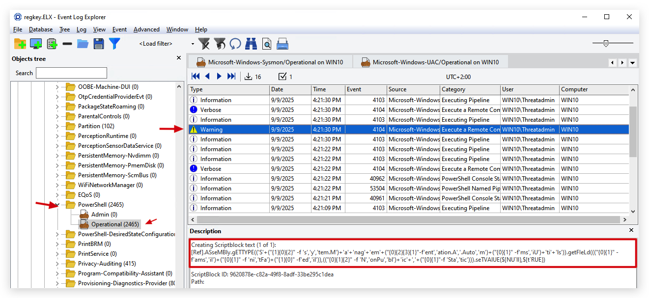Click the add folder icon in toolbar
This screenshot has height=298, width=649.
pos(20,44)
